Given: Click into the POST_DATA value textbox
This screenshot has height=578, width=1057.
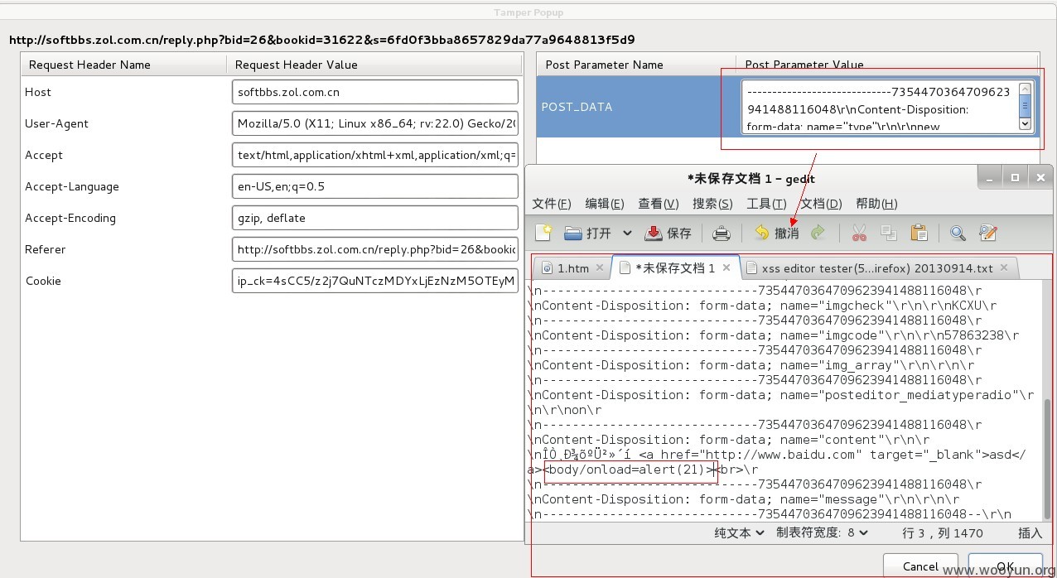Looking at the screenshot, I should pos(878,107).
